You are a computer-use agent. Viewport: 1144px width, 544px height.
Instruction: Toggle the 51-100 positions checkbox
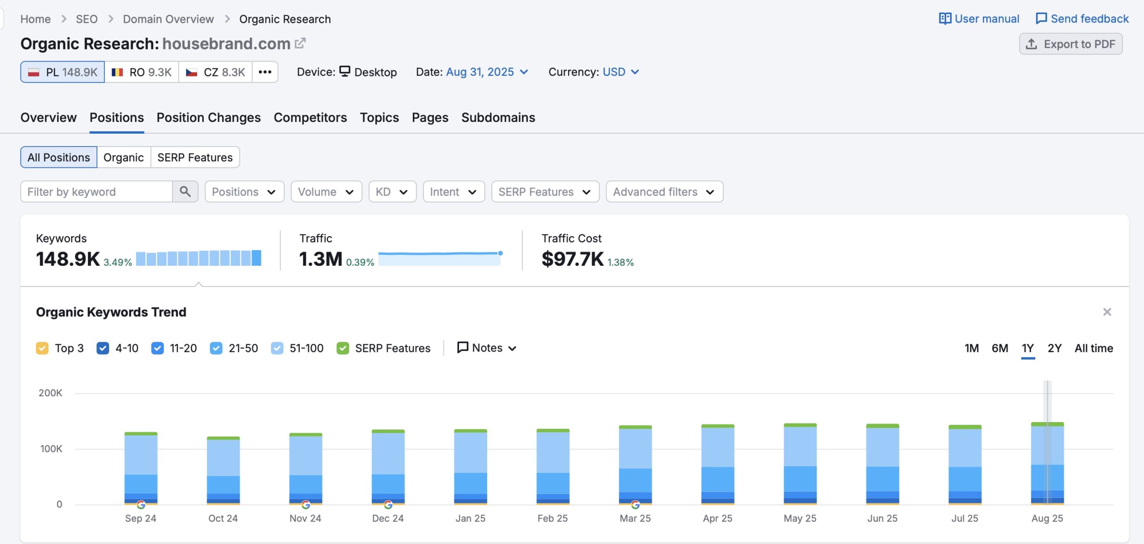pos(277,348)
